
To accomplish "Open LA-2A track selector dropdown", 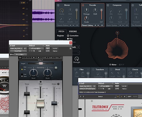I will coord(86,86).
